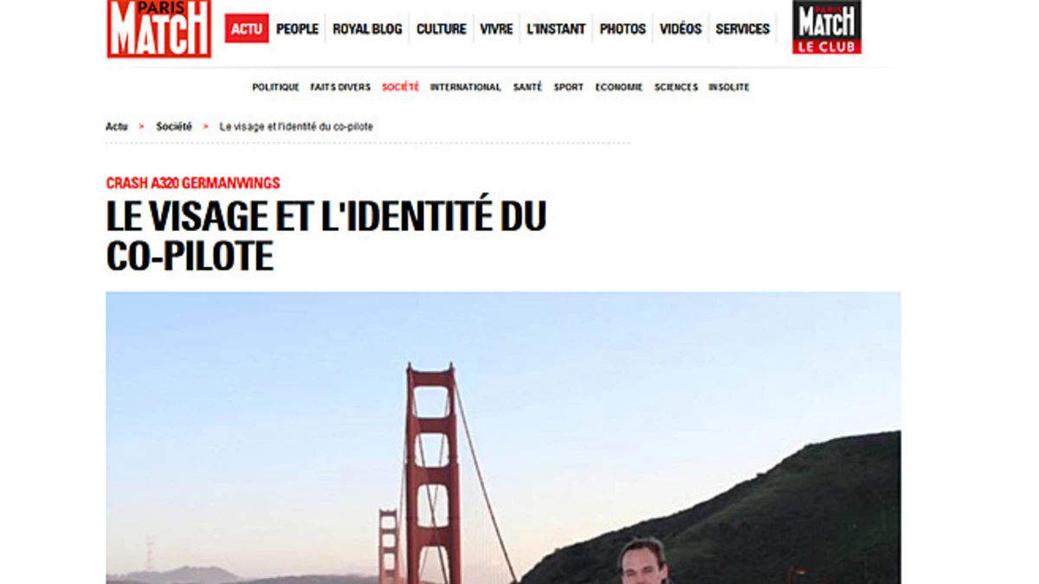Open the Match Le Club logo
The image size is (1039, 584).
point(826,27)
